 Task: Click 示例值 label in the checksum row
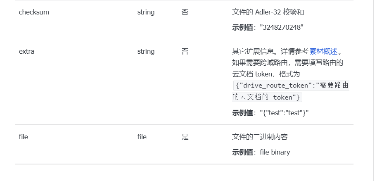pos(242,28)
